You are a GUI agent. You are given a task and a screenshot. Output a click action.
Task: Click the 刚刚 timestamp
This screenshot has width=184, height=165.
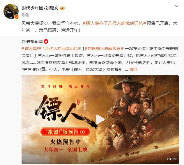25,15
